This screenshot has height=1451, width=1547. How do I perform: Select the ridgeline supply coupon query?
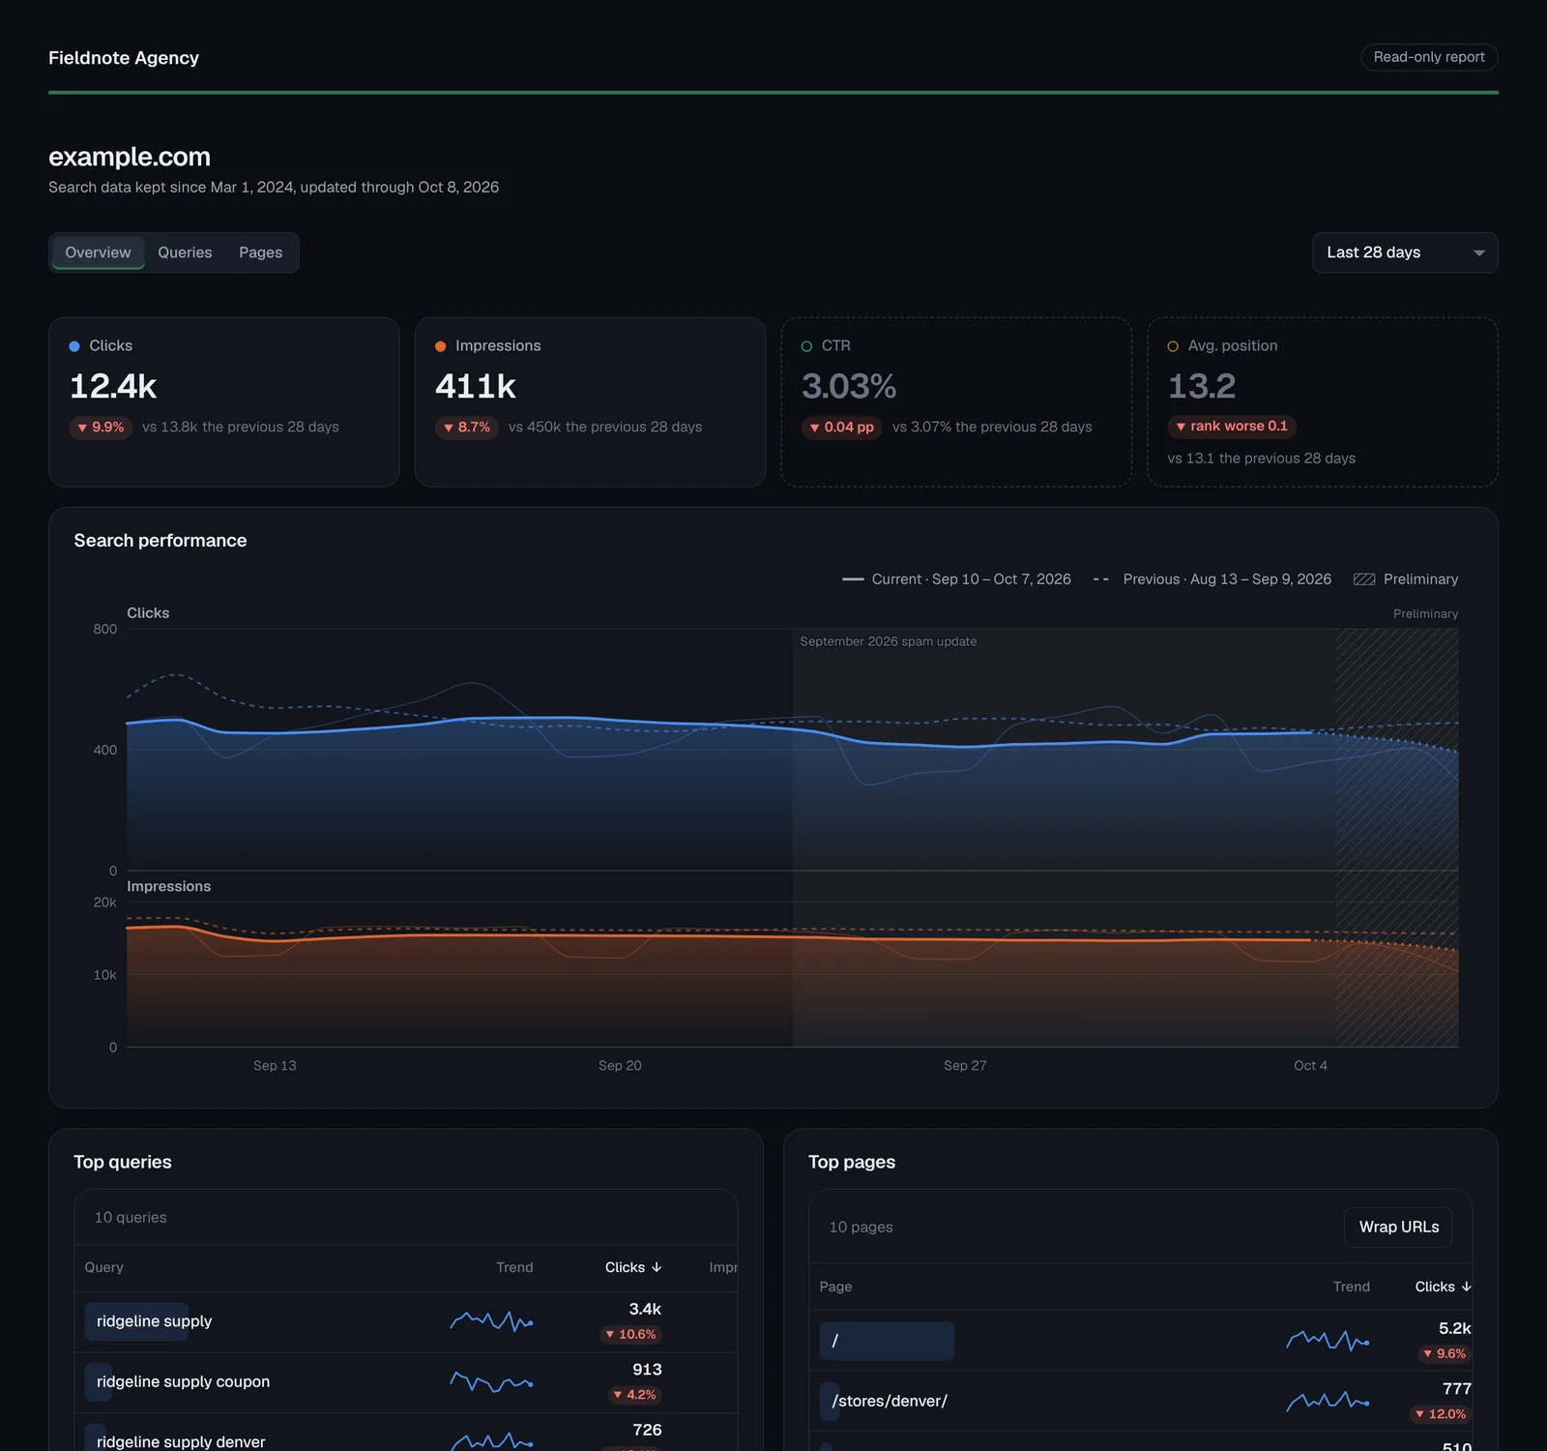406,1381
